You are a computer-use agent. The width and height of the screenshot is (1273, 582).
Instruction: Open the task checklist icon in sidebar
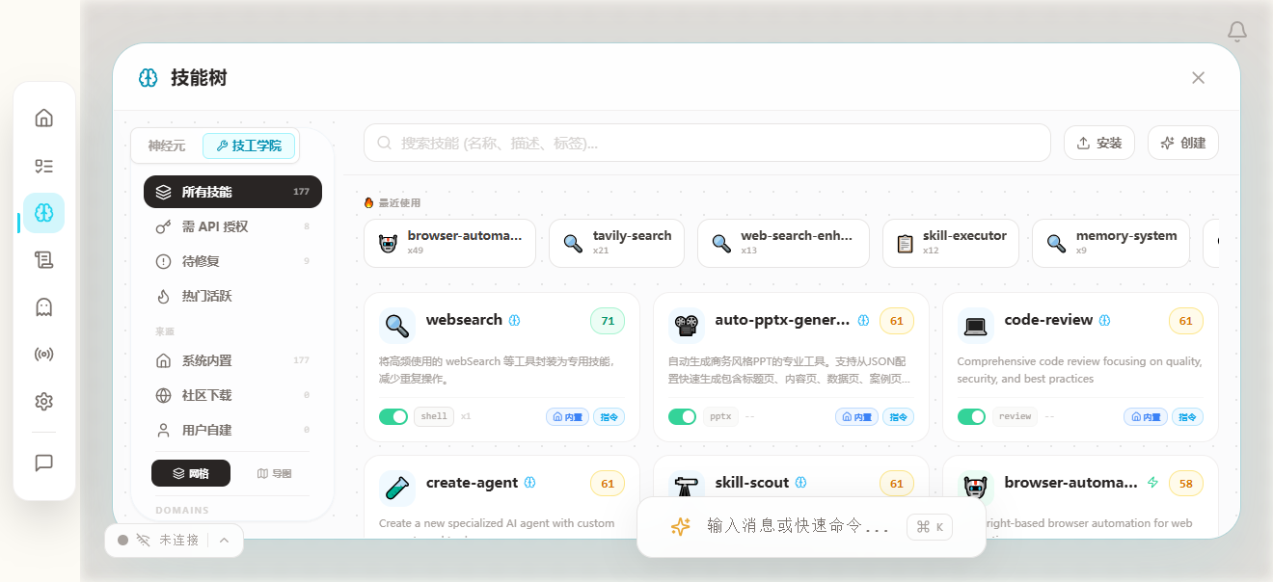pyautogui.click(x=43, y=165)
